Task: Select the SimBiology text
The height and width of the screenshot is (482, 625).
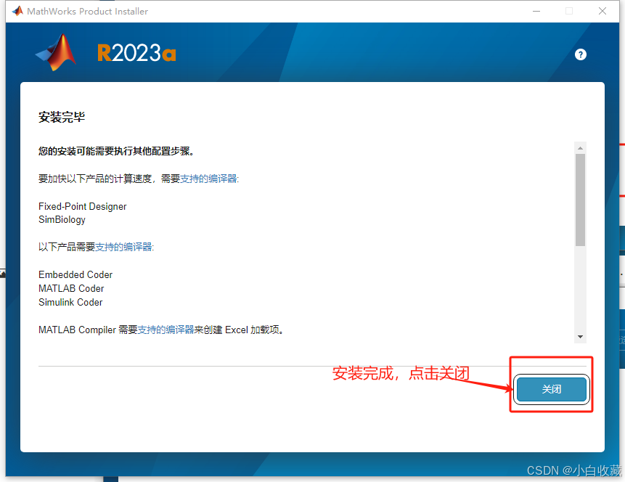Action: (62, 220)
